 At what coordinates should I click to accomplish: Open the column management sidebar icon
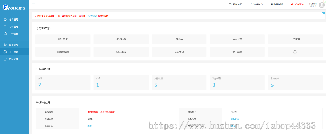point(5,19)
